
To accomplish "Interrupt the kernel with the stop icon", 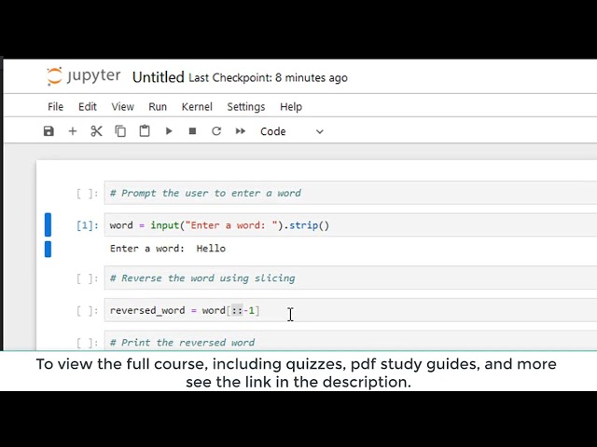I will [193, 131].
